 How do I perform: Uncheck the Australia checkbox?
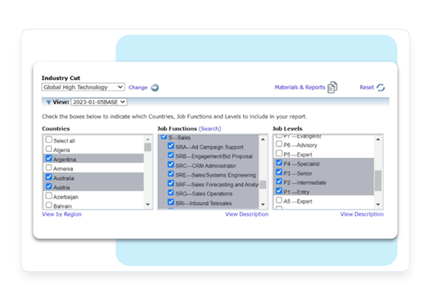tap(49, 177)
